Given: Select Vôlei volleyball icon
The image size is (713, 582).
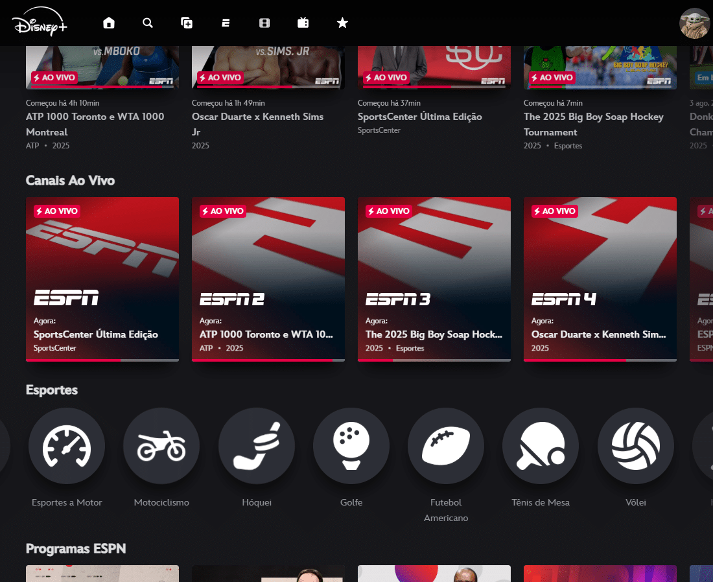Looking at the screenshot, I should point(636,446).
